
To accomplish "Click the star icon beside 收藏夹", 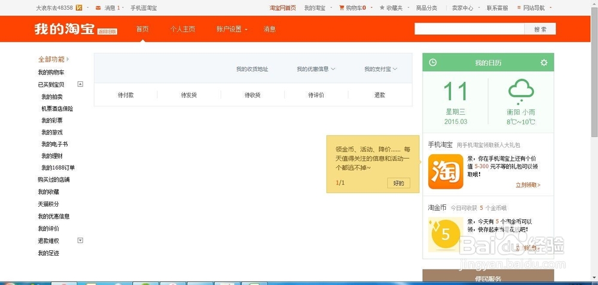I will [x=382, y=8].
